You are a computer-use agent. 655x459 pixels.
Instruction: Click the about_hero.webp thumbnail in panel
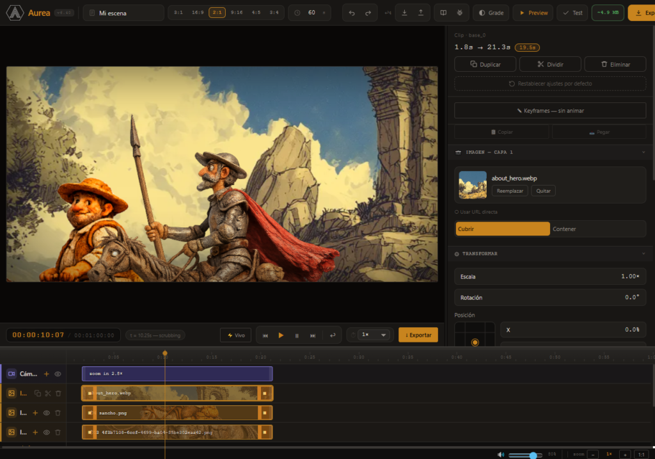click(x=473, y=185)
